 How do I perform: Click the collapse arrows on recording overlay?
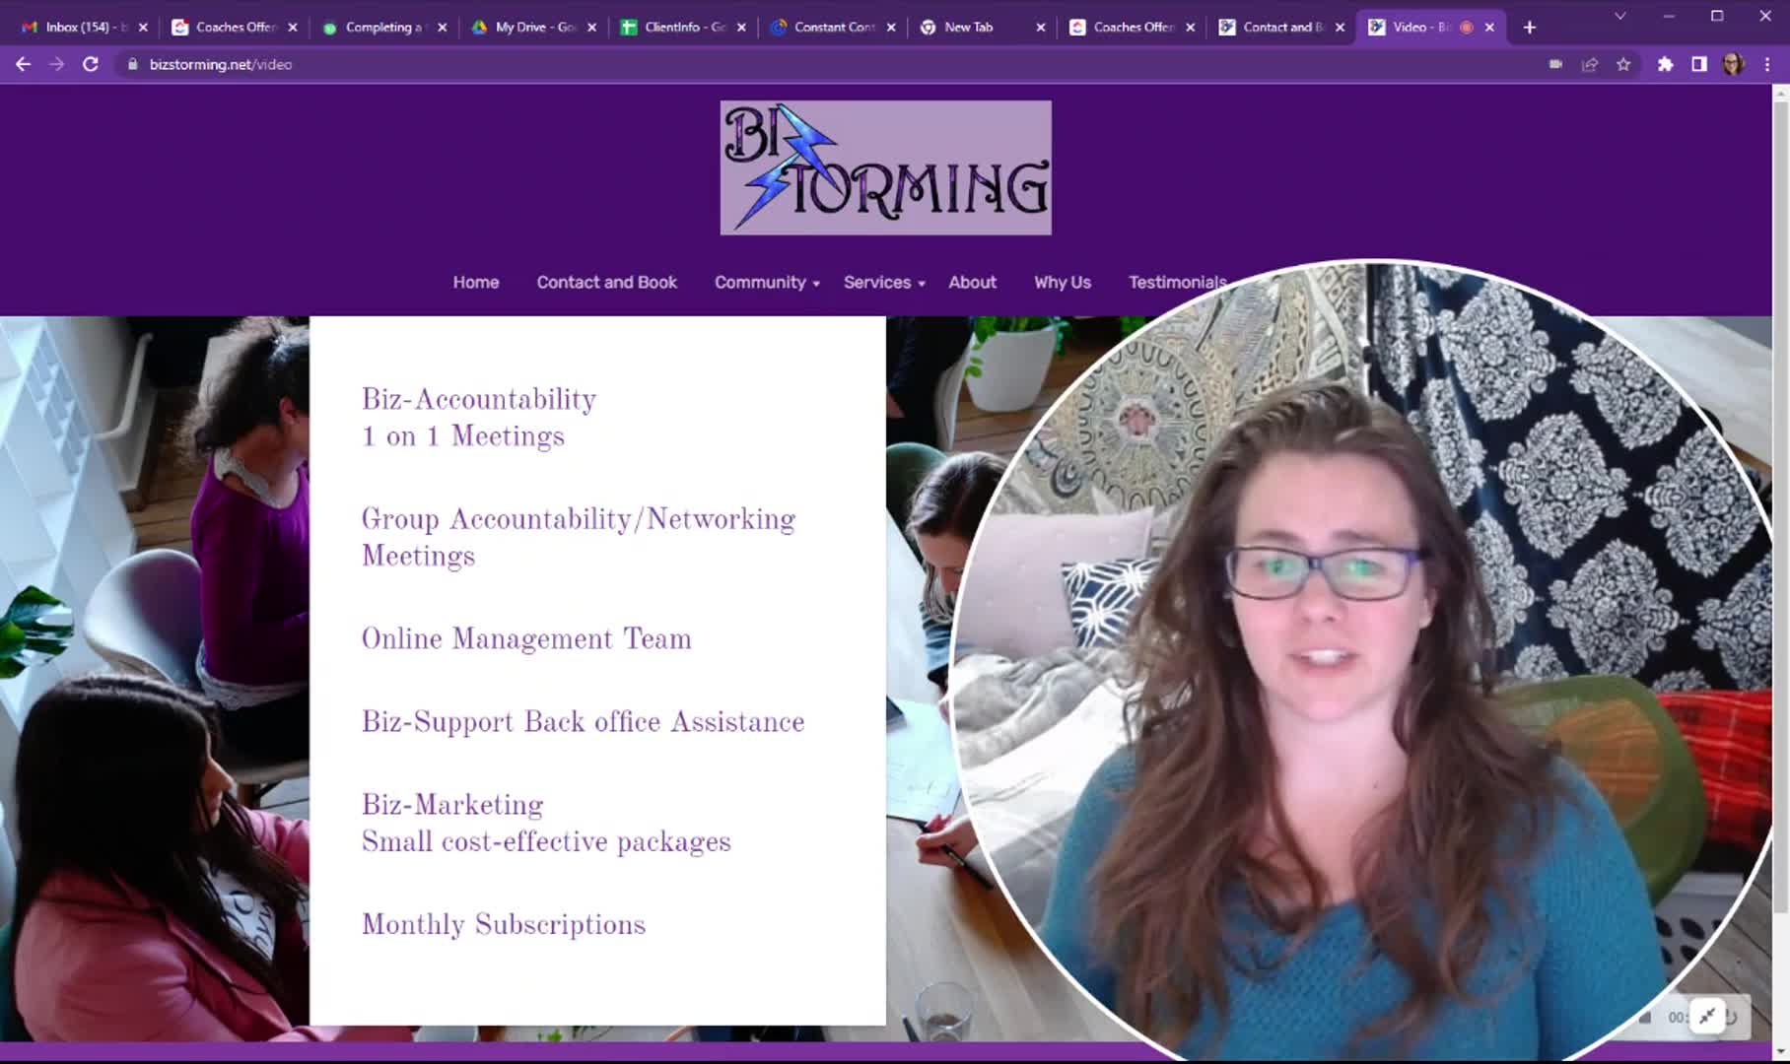click(x=1707, y=1016)
